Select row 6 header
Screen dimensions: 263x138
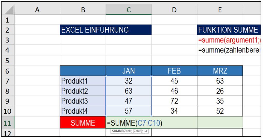tap(8, 71)
